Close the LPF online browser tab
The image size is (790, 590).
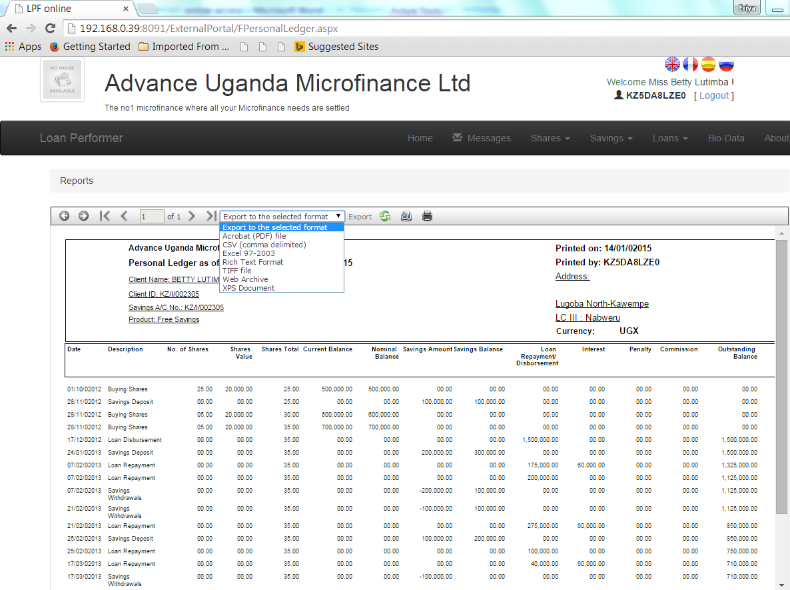pos(126,9)
